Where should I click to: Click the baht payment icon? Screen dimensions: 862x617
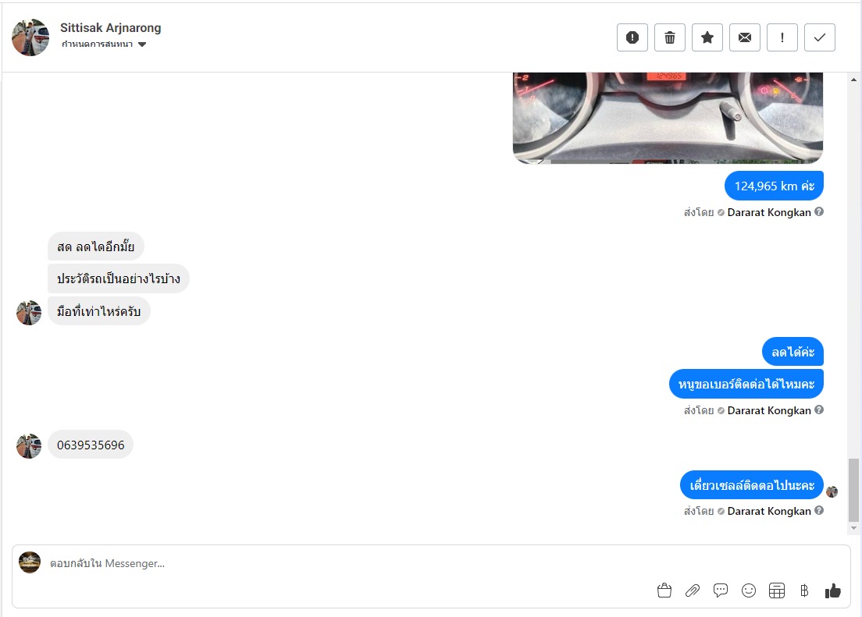coord(804,590)
